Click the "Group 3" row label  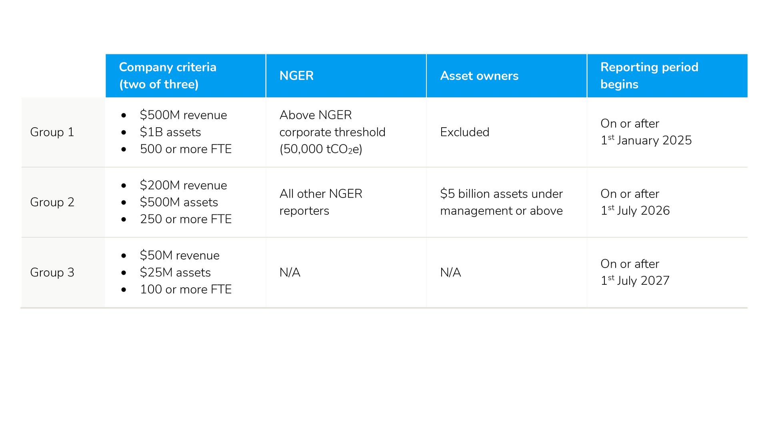52,272
